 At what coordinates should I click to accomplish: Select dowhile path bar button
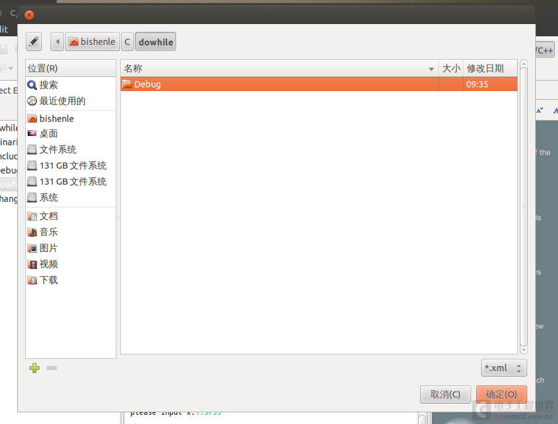[156, 42]
